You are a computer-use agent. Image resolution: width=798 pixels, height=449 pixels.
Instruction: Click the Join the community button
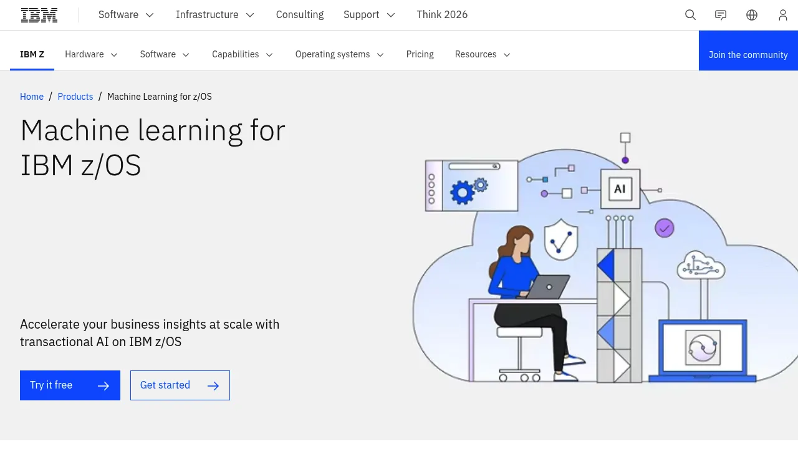(x=748, y=51)
